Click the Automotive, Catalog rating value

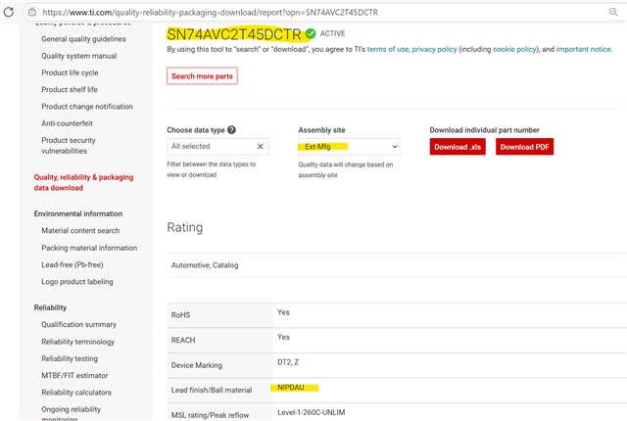point(205,265)
